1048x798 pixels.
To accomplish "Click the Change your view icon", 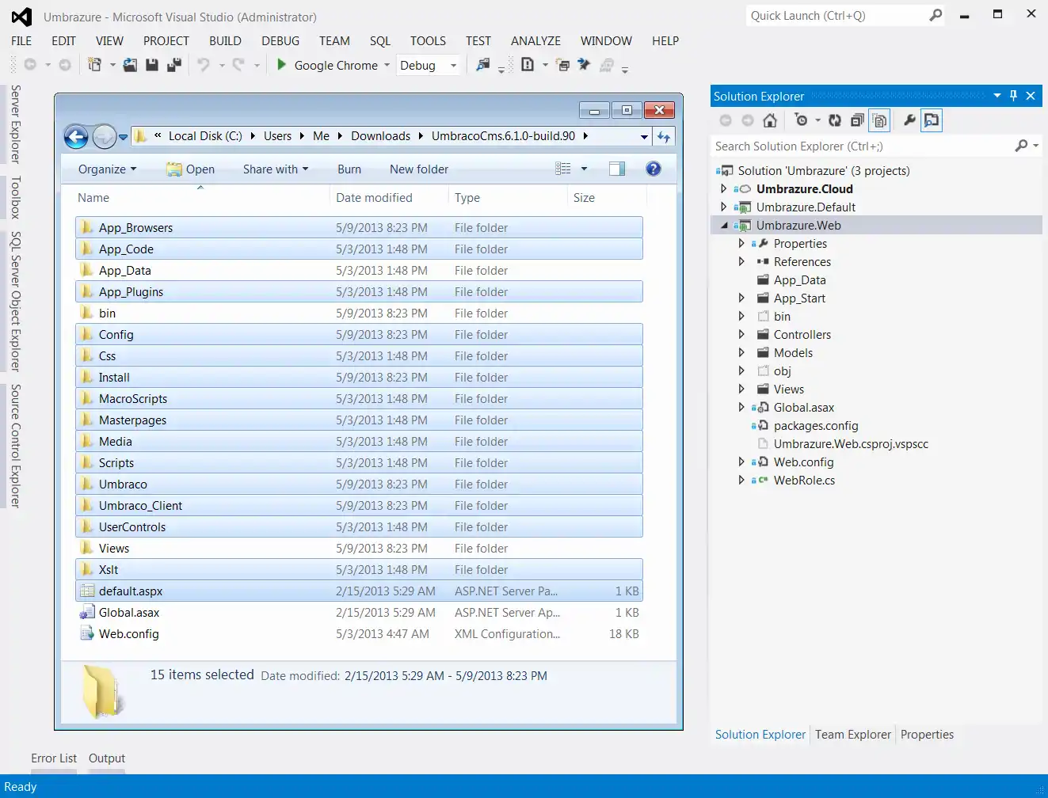I will coord(563,169).
